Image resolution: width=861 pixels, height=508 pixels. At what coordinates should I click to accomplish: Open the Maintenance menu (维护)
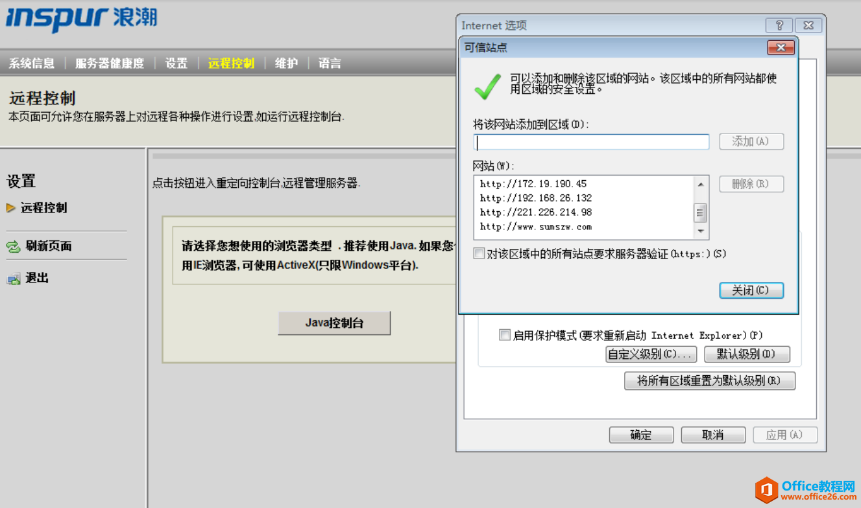286,63
